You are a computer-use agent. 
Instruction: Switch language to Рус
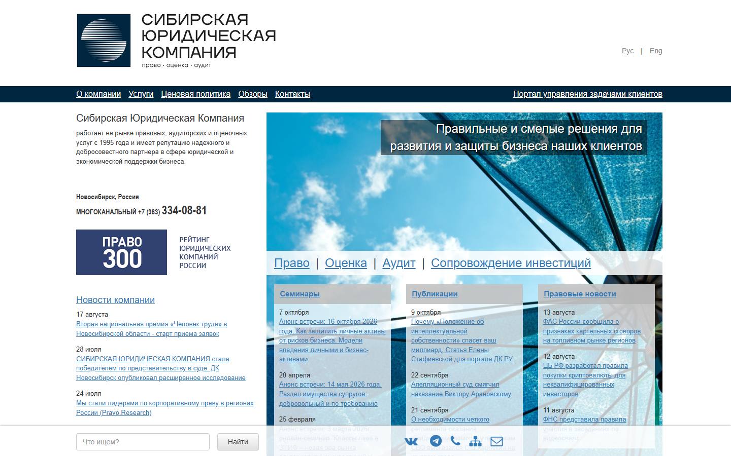point(627,51)
